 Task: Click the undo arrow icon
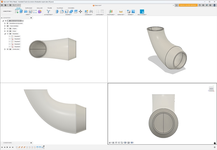click(x=14, y=5)
